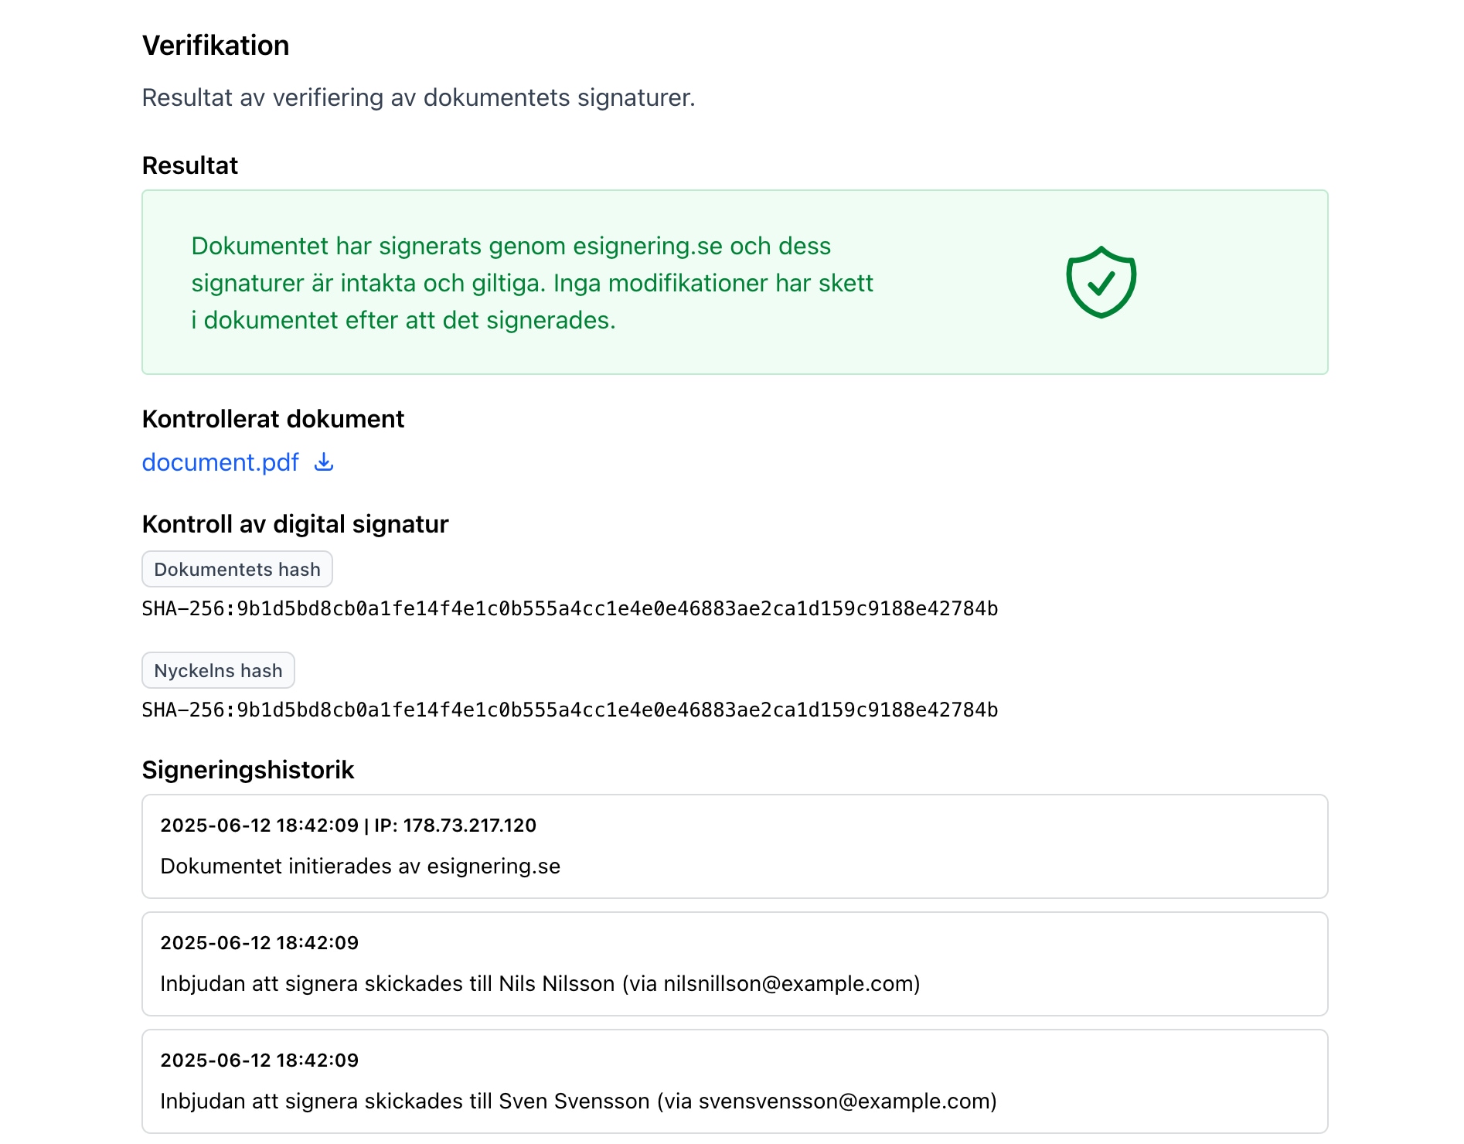This screenshot has width=1464, height=1144.
Task: Click the 'Dokumentet initierades av esignering.se' history entry
Action: 735,846
